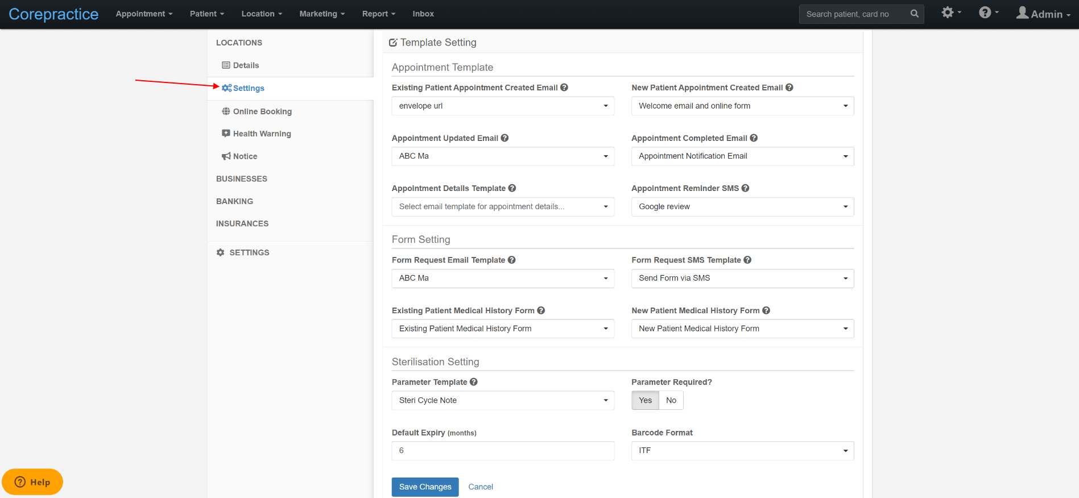This screenshot has width=1079, height=498.
Task: Show help for Existing Patient Appointment Created Email
Action: click(564, 88)
